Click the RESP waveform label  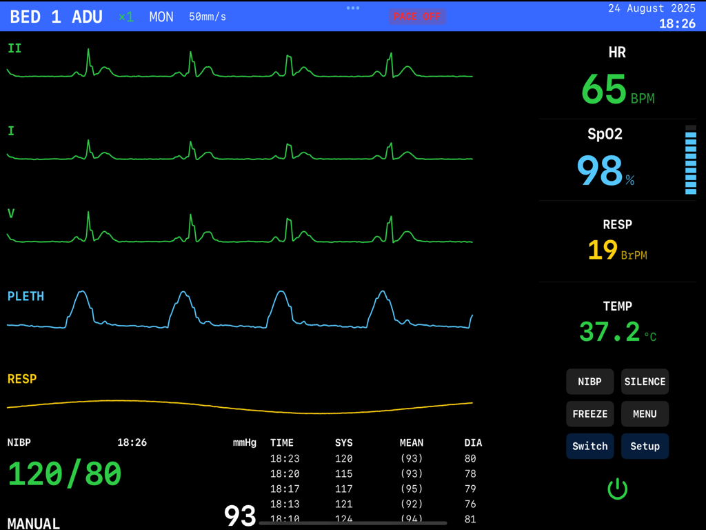[x=21, y=379]
